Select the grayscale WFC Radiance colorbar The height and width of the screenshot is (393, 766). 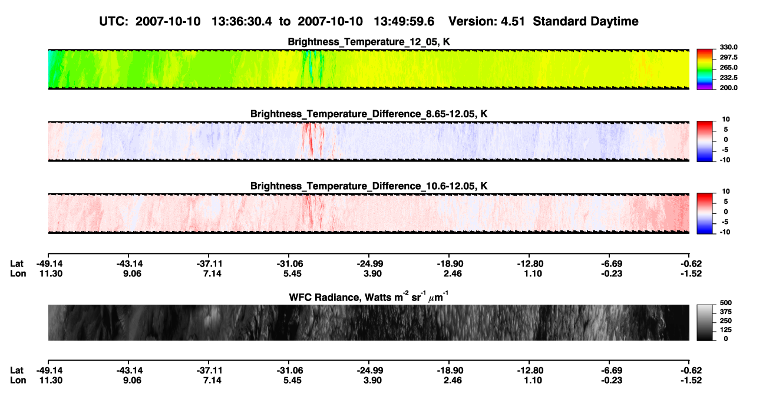pos(704,322)
